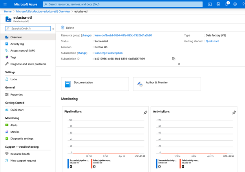Open Cloud Shell from the top bar
This screenshot has width=245, height=172.
pos(210,4)
